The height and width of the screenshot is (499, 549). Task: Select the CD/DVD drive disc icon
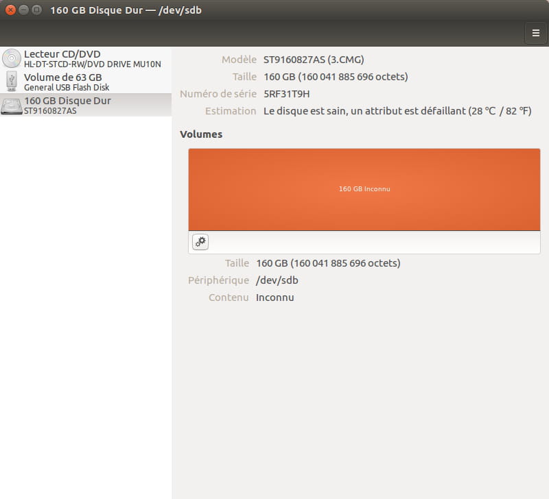12,58
